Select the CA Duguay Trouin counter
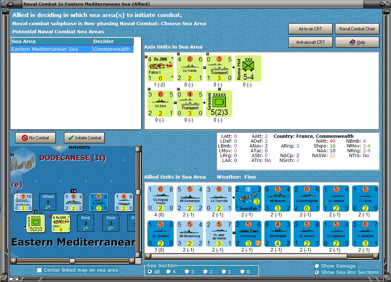391x282 pixels. tap(160, 198)
